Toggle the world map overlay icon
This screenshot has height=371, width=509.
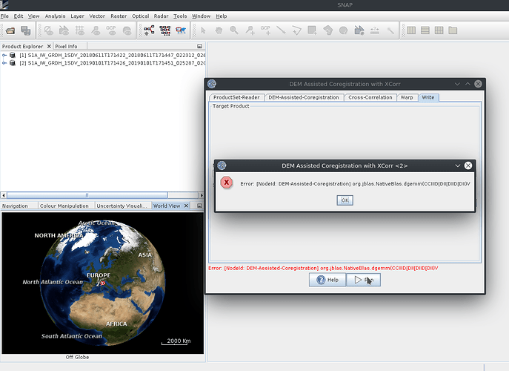[x=127, y=30]
